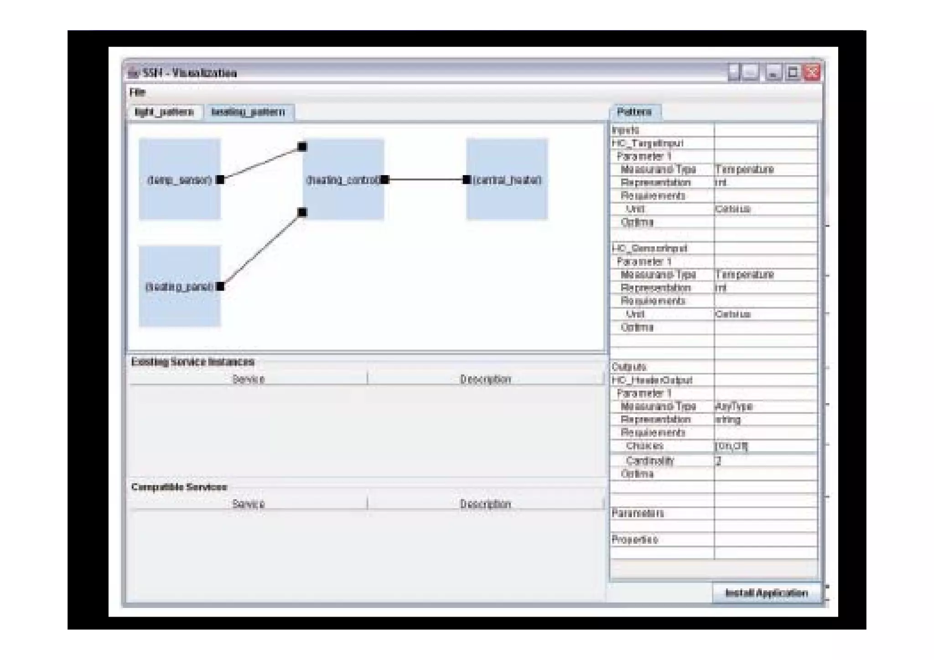Click the temp_sensor output port square
Image resolution: width=934 pixels, height=660 pixels.
[220, 180]
